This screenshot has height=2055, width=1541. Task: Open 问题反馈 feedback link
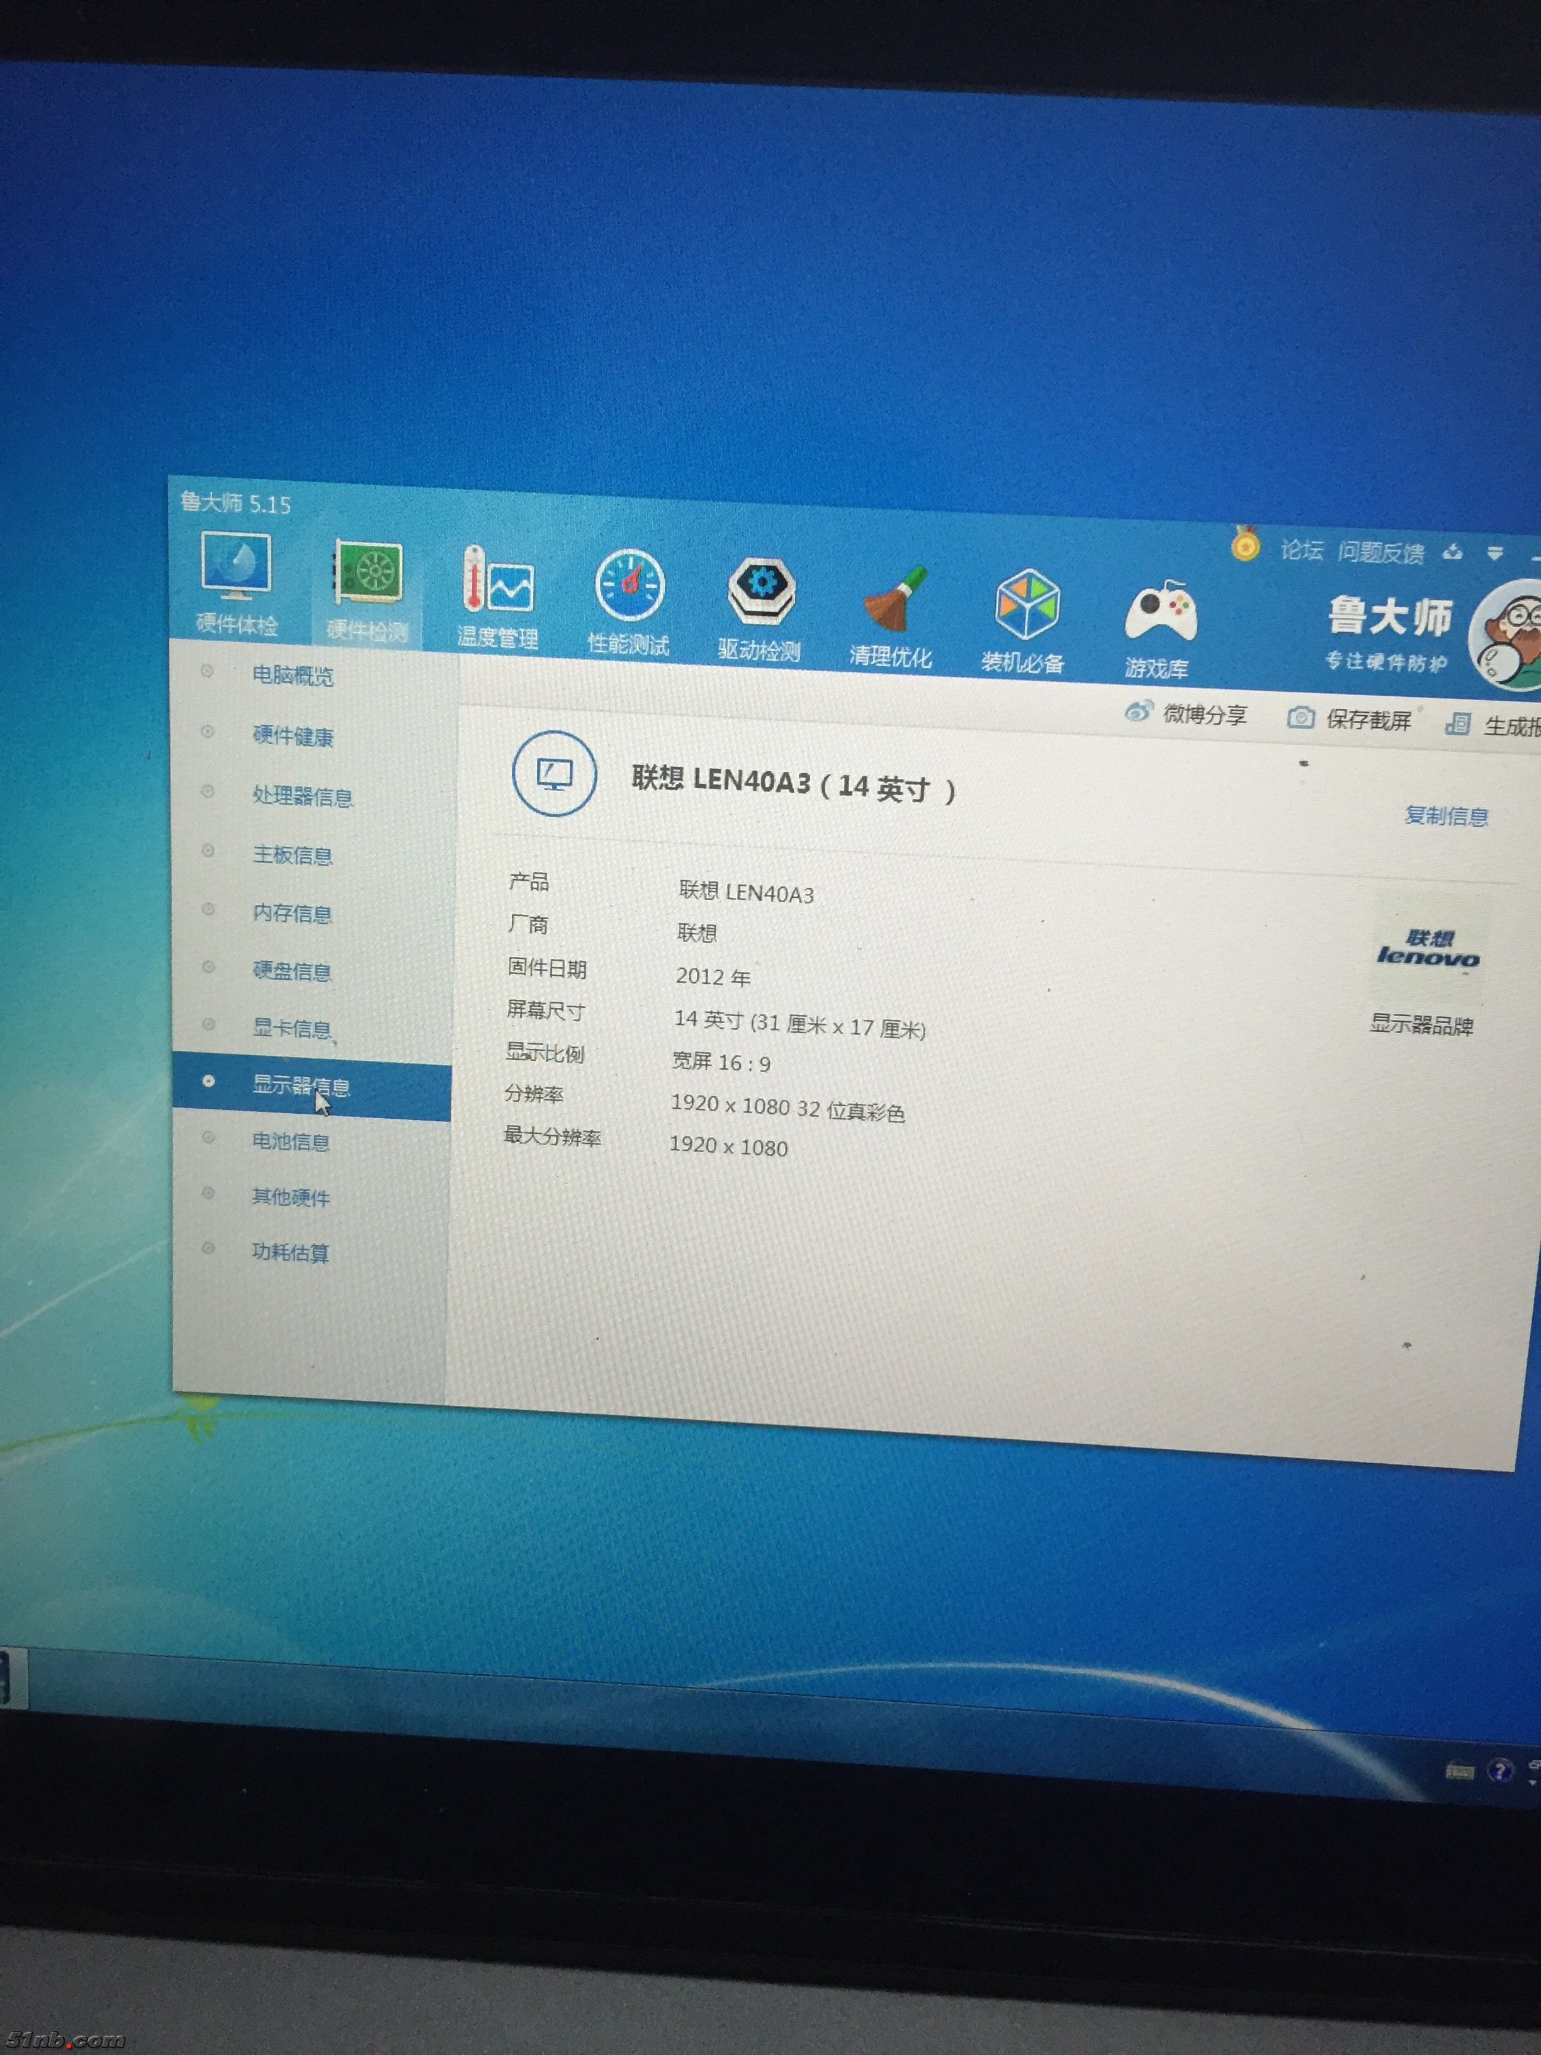tap(1380, 553)
